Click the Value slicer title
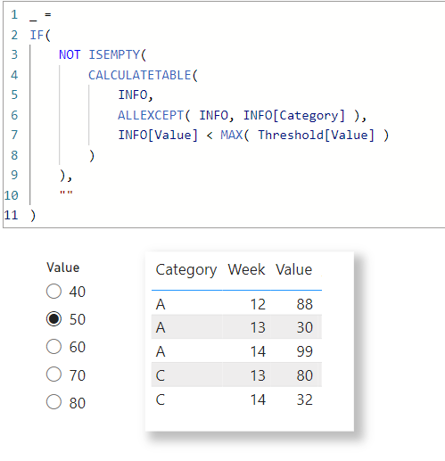Image resolution: width=445 pixels, height=461 pixels. click(63, 268)
